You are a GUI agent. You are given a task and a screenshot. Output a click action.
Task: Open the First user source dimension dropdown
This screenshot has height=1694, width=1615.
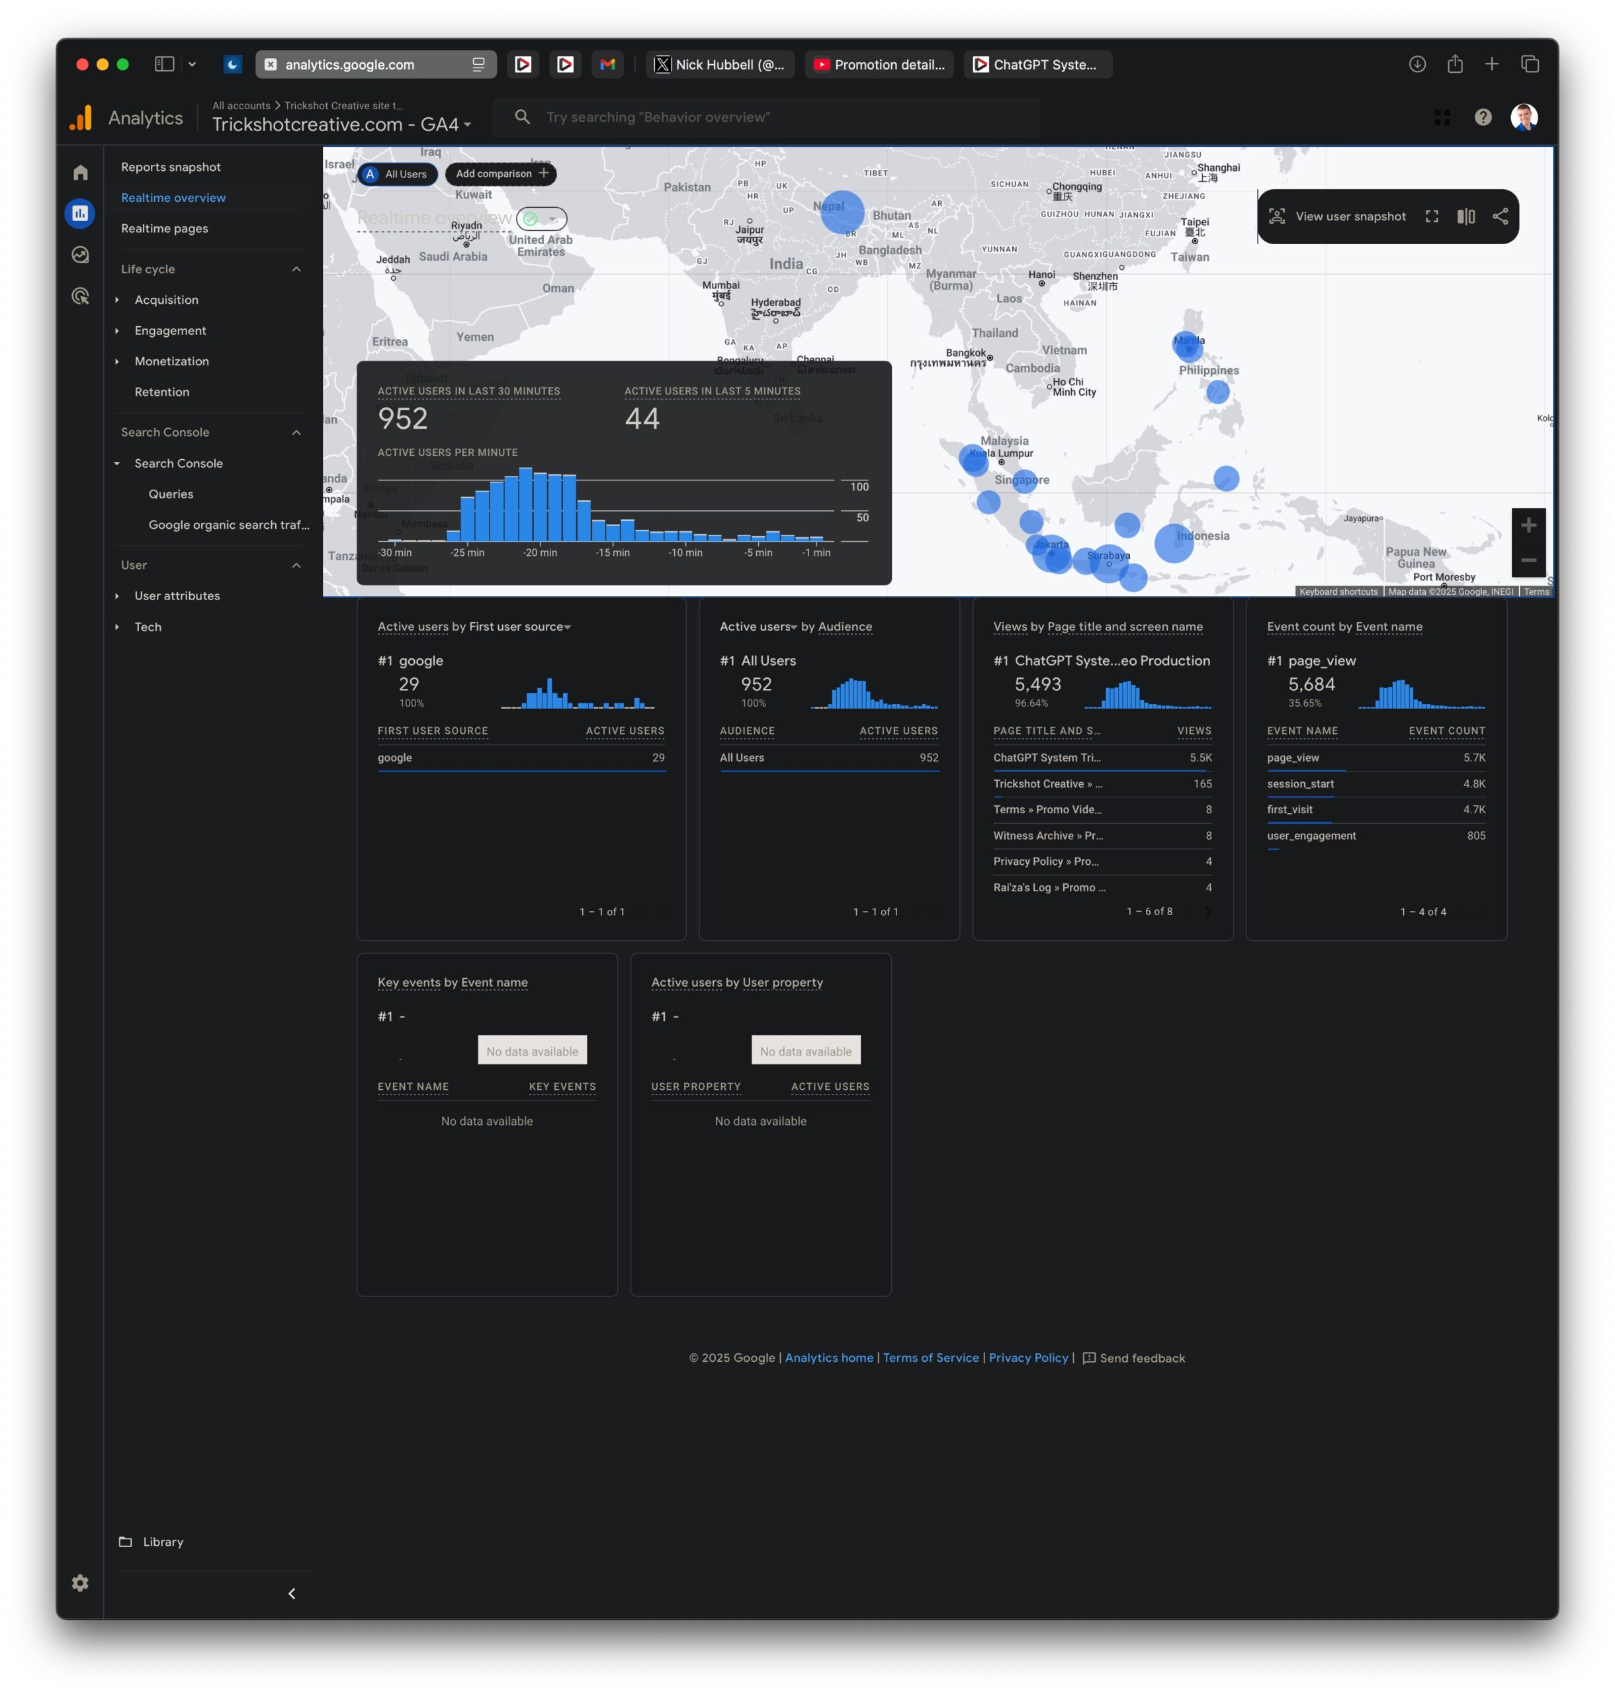pos(520,627)
